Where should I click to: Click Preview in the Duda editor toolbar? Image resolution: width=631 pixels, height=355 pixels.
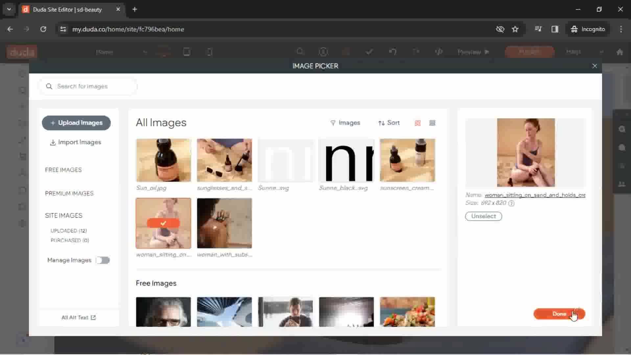[x=473, y=52]
